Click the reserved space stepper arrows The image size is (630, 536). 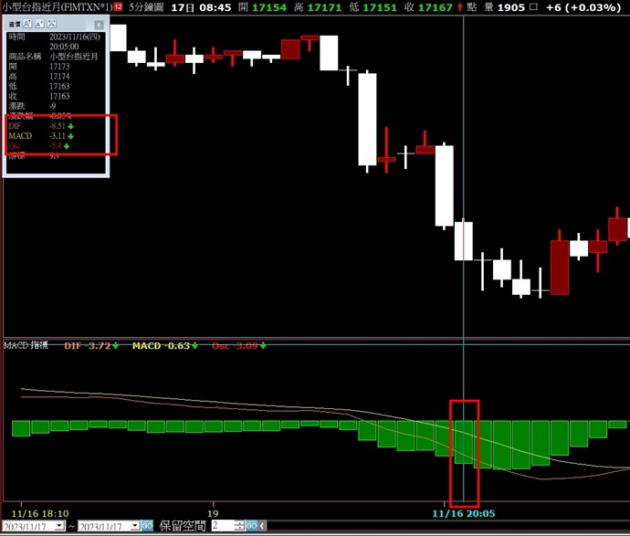(x=240, y=526)
